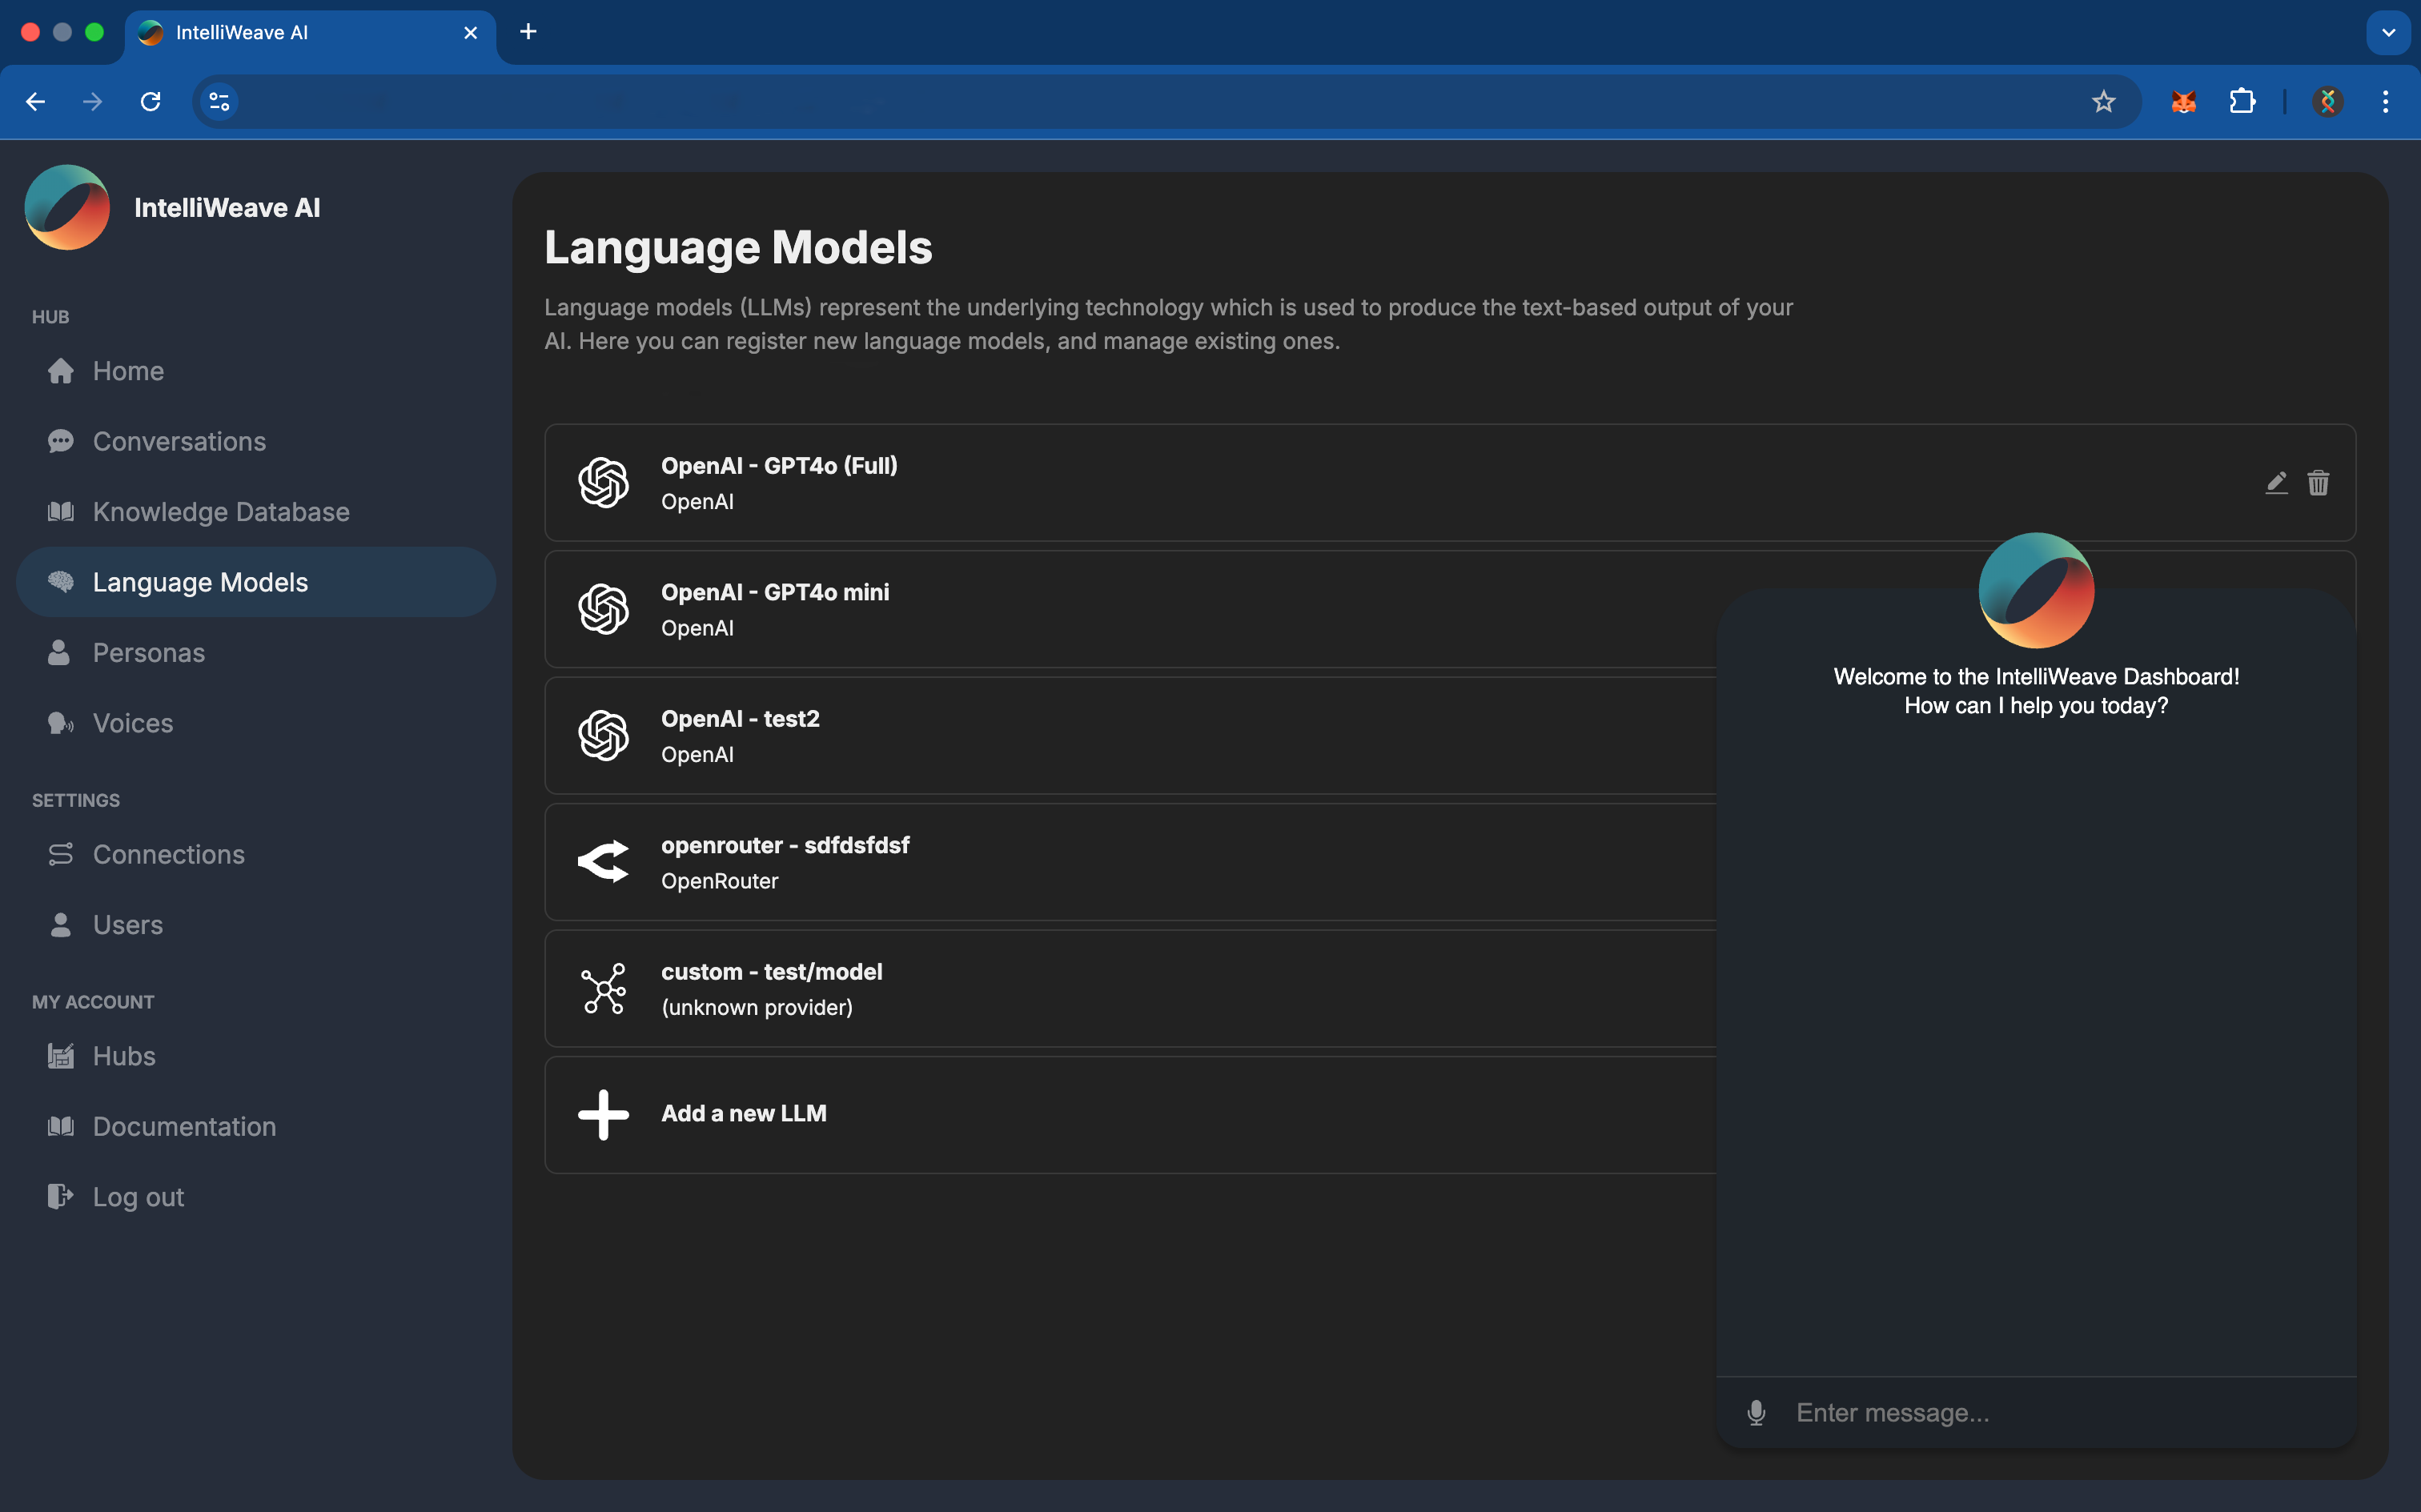2421x1512 pixels.
Task: Open the Personas section
Action: coord(256,653)
